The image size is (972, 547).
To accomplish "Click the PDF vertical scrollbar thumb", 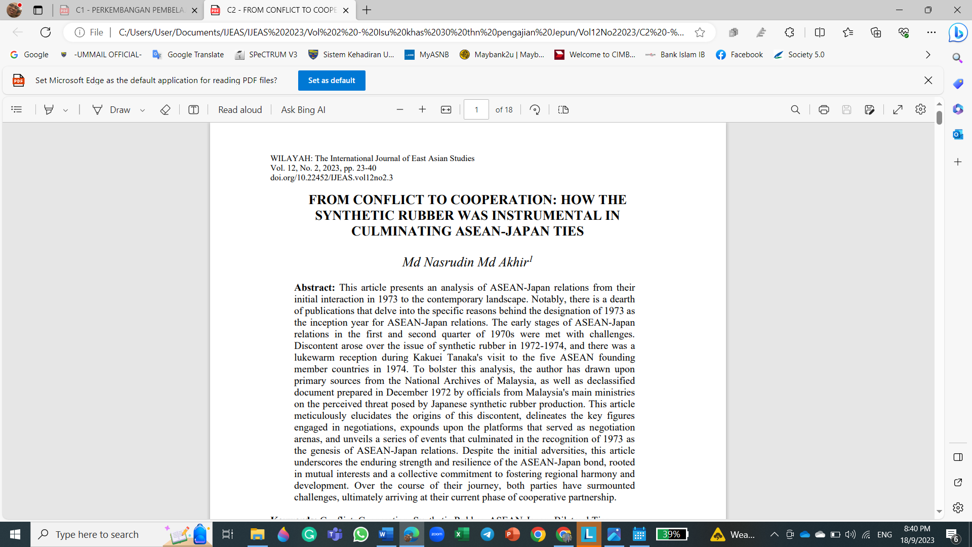I will pyautogui.click(x=939, y=118).
